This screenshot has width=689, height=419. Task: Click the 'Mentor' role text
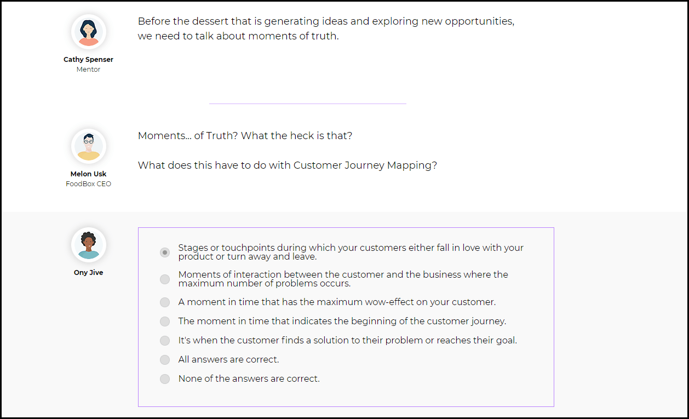pyautogui.click(x=89, y=70)
